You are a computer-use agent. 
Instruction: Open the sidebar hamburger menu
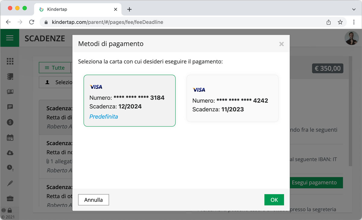10,38
